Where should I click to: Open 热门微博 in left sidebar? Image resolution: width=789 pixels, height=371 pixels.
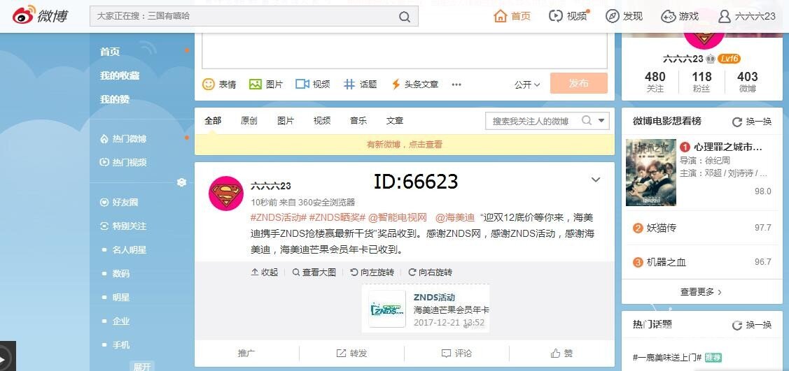tap(124, 139)
